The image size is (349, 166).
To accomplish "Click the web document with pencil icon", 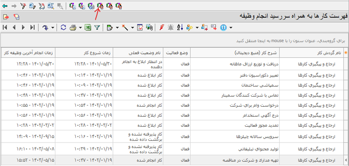I will click(x=32, y=6).
